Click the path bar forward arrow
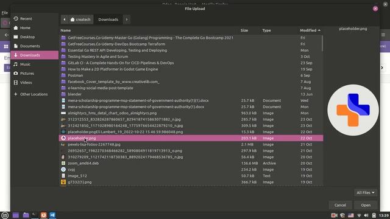This screenshot has width=390, height=219. point(127,19)
